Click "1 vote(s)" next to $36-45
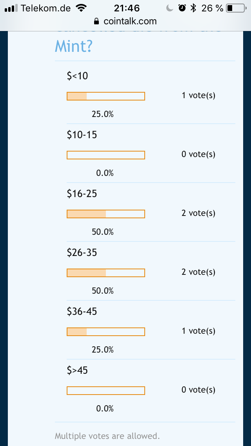The width and height of the screenshot is (251, 446). tap(198, 331)
